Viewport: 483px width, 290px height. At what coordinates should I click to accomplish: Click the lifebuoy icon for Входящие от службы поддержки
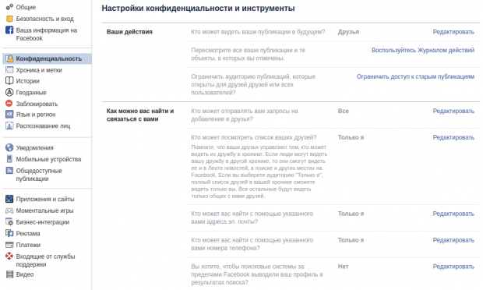pyautogui.click(x=9, y=256)
